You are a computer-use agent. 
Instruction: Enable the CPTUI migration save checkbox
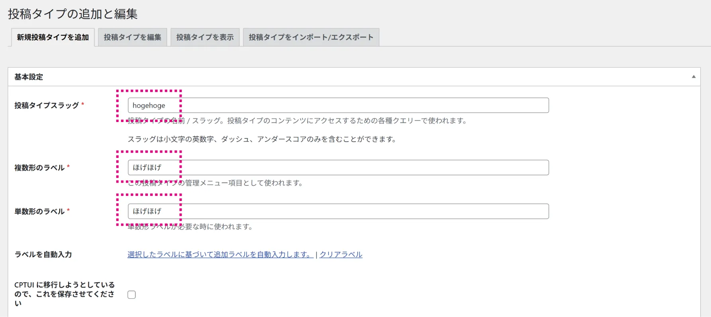point(131,295)
